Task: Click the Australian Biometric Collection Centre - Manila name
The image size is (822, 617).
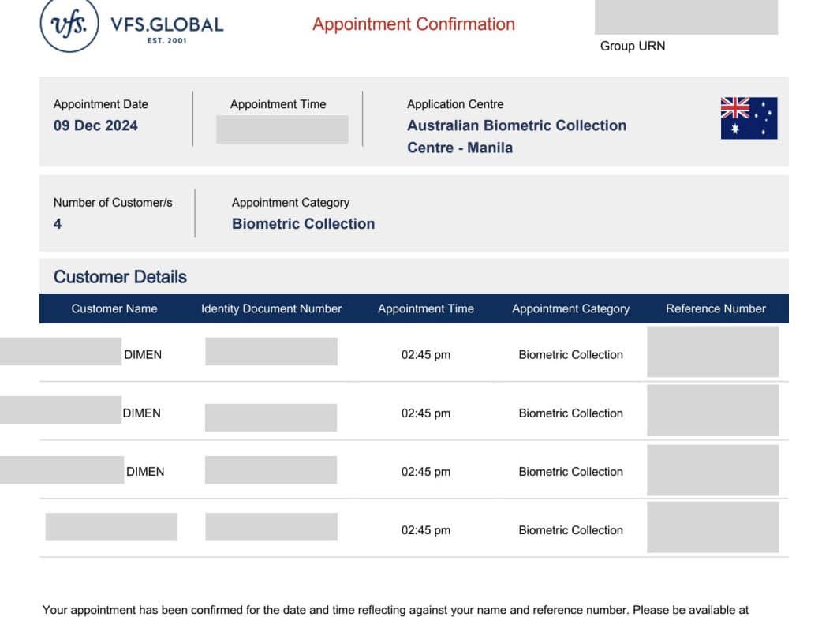Action: click(516, 136)
